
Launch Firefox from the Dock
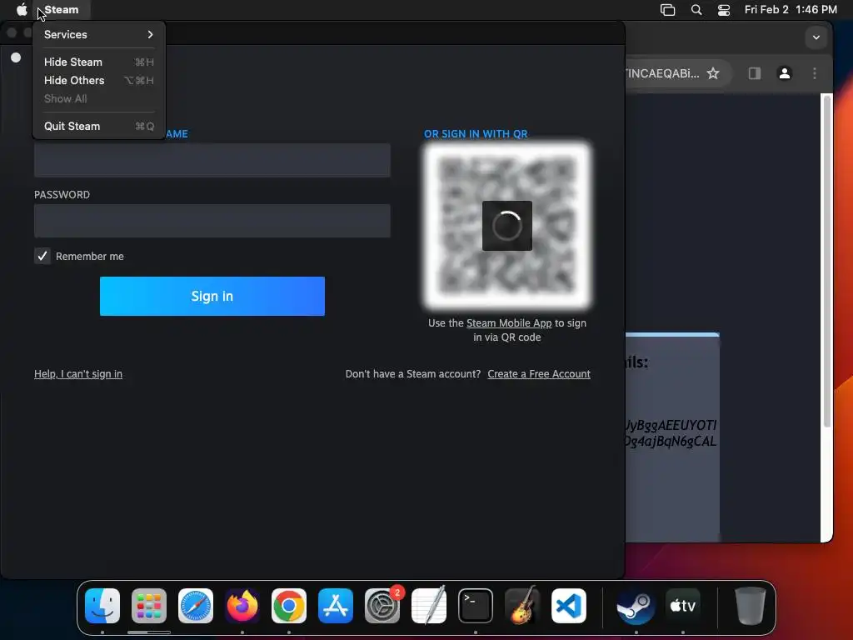point(242,606)
